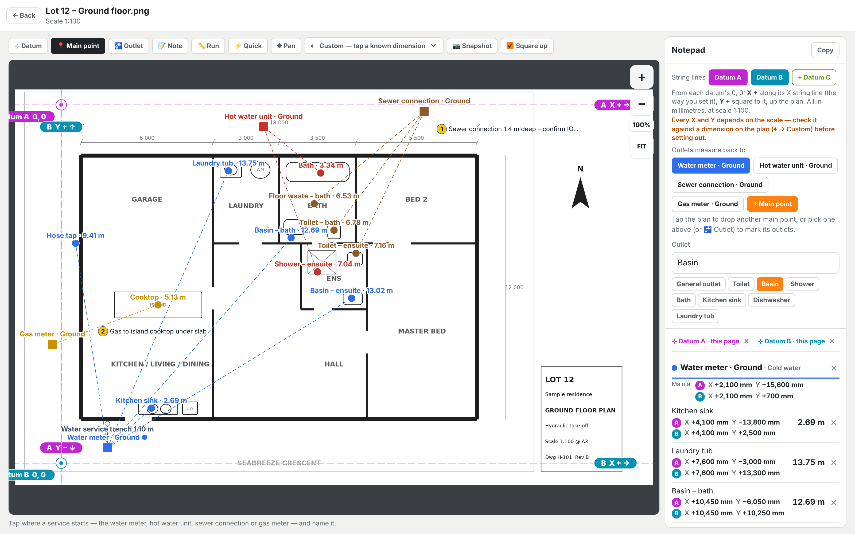Click the red Hot water unit marker
Screen dimensions: 855x534
[x=263, y=127]
